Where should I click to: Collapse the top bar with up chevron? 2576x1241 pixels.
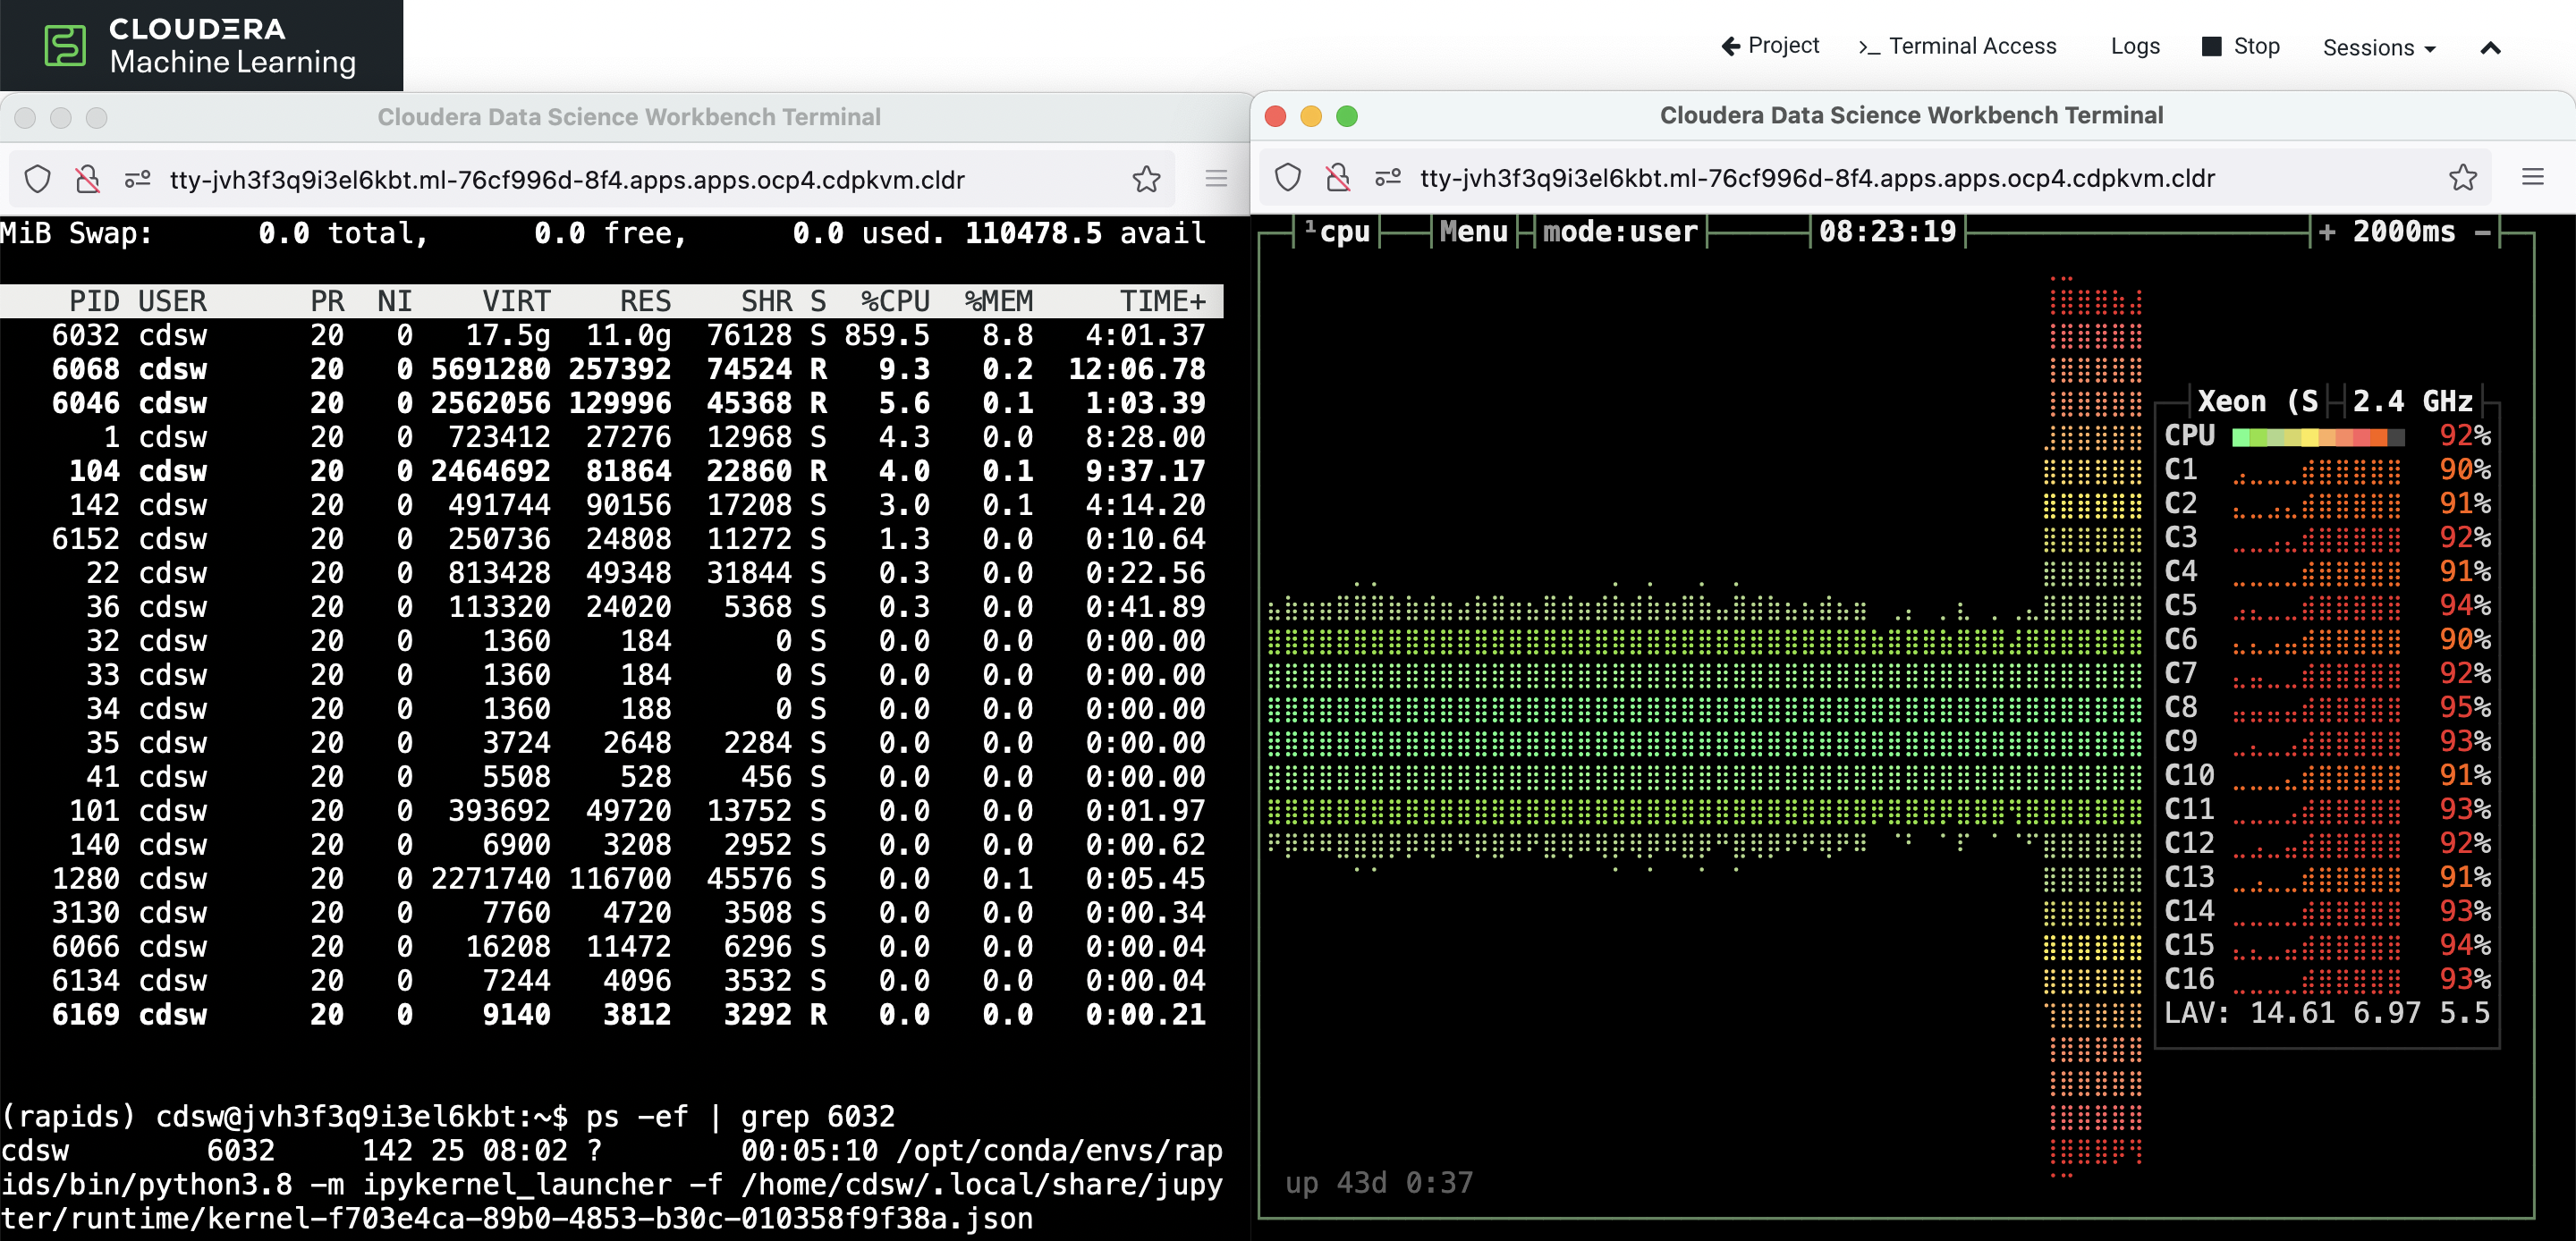click(2490, 48)
